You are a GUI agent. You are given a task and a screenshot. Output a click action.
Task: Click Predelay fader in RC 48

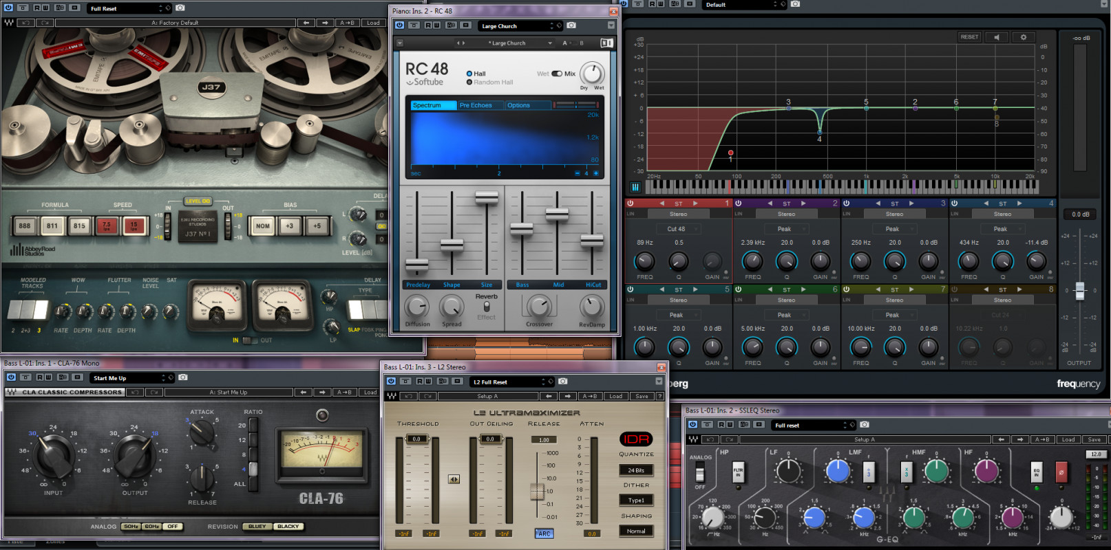click(x=417, y=264)
